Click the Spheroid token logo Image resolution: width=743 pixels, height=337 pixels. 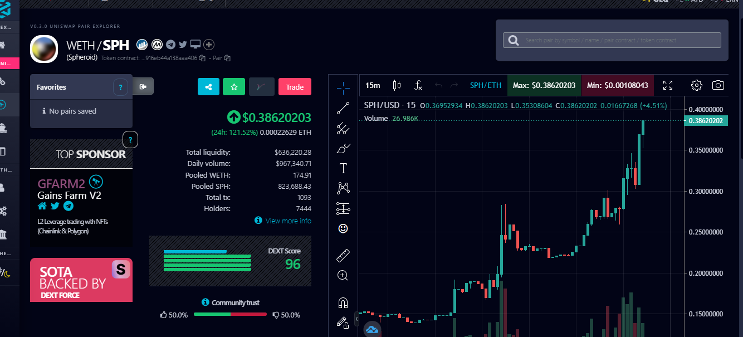click(44, 49)
